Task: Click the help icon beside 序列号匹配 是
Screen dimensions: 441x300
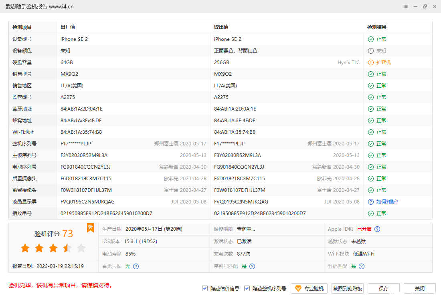Action: click(252, 266)
